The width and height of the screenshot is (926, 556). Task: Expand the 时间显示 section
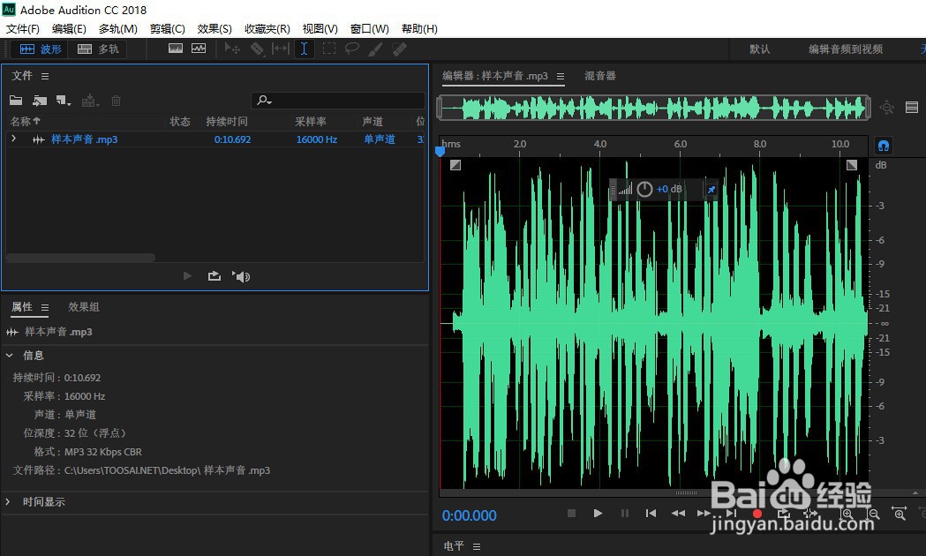click(x=8, y=501)
